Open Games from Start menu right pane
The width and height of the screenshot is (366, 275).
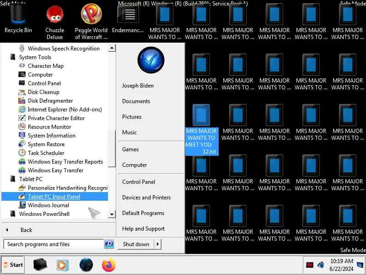pyautogui.click(x=130, y=149)
